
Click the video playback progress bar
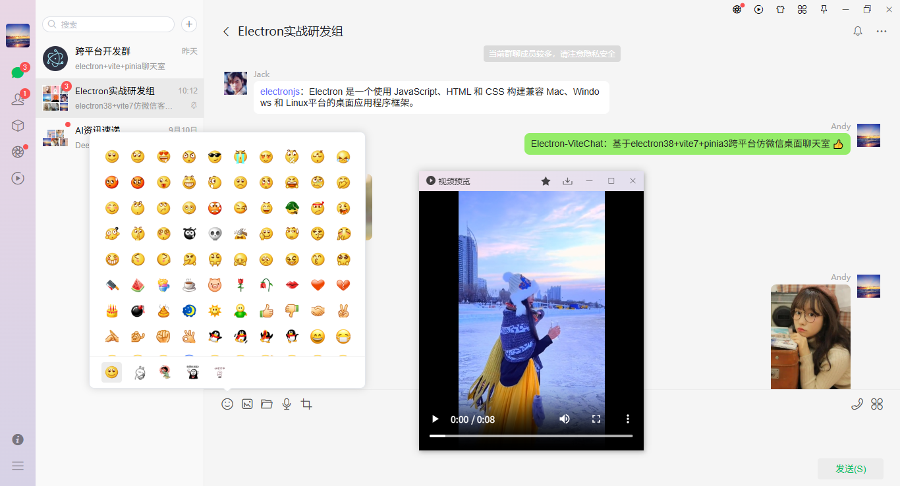[x=531, y=435]
